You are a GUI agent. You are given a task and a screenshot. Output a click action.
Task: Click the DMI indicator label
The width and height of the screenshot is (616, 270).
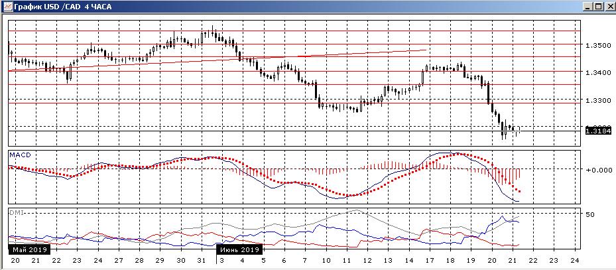click(x=17, y=212)
